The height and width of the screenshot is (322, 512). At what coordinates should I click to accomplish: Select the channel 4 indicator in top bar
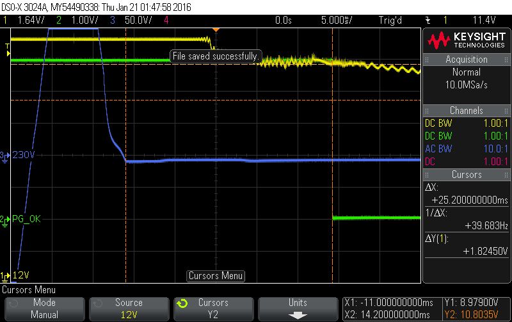166,20
